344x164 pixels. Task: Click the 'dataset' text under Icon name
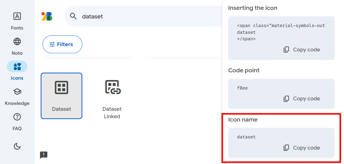[x=246, y=137]
